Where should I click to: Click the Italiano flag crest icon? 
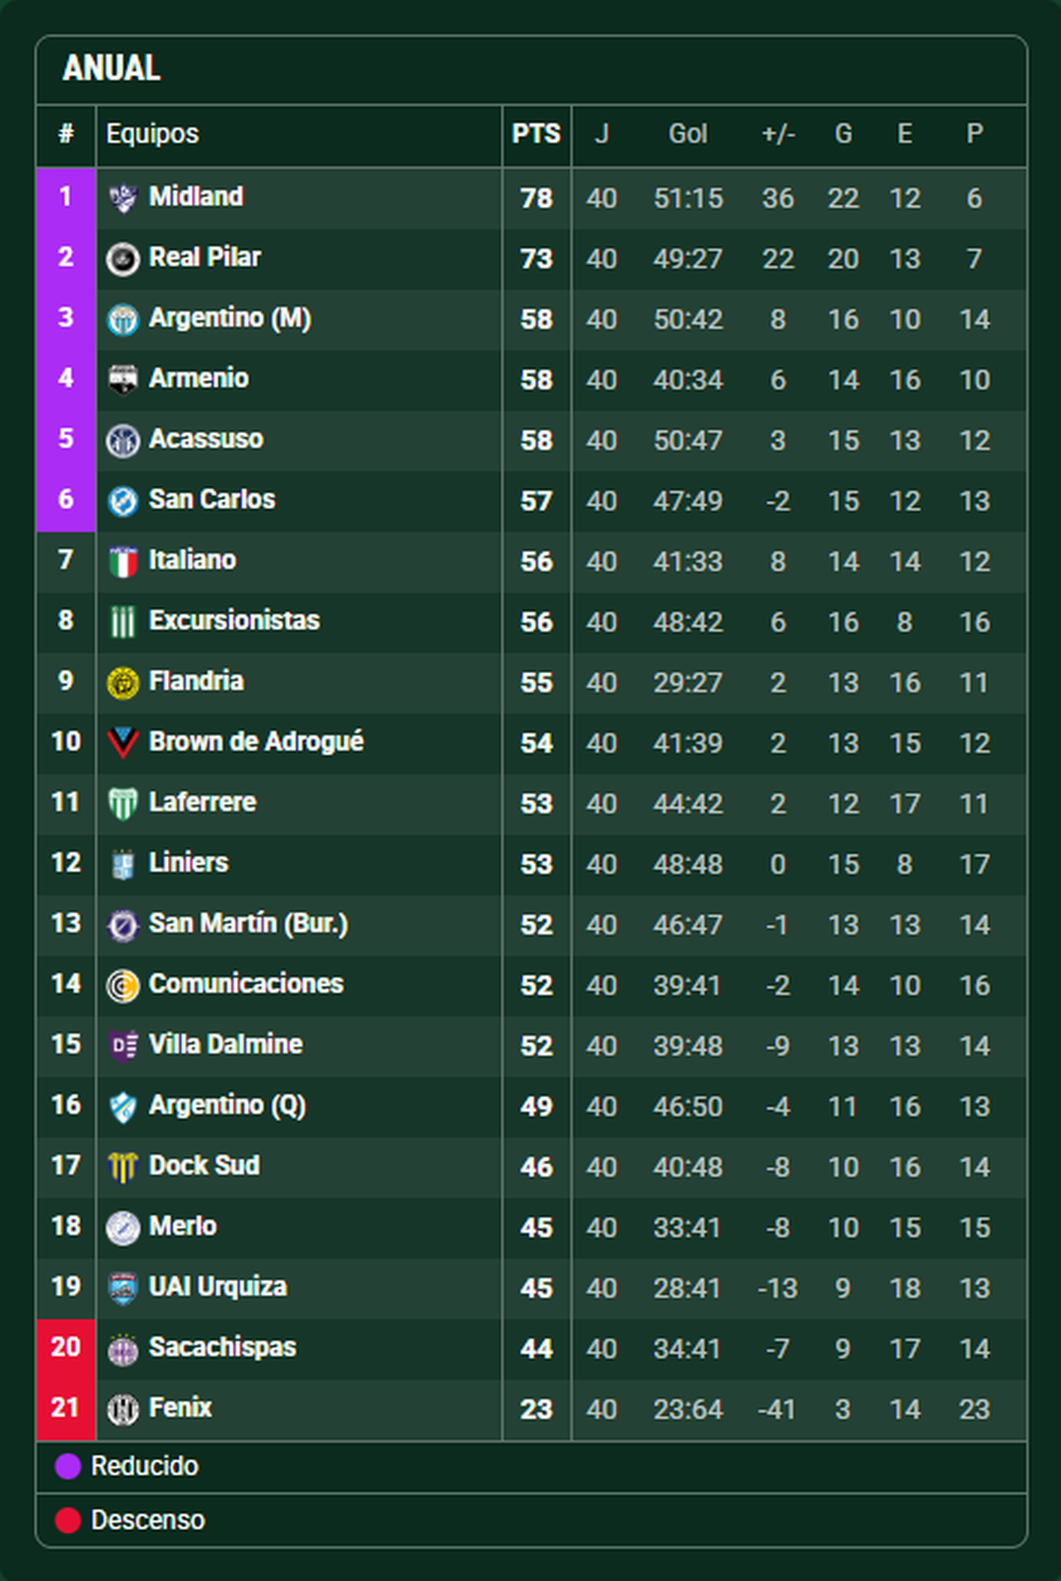123,562
